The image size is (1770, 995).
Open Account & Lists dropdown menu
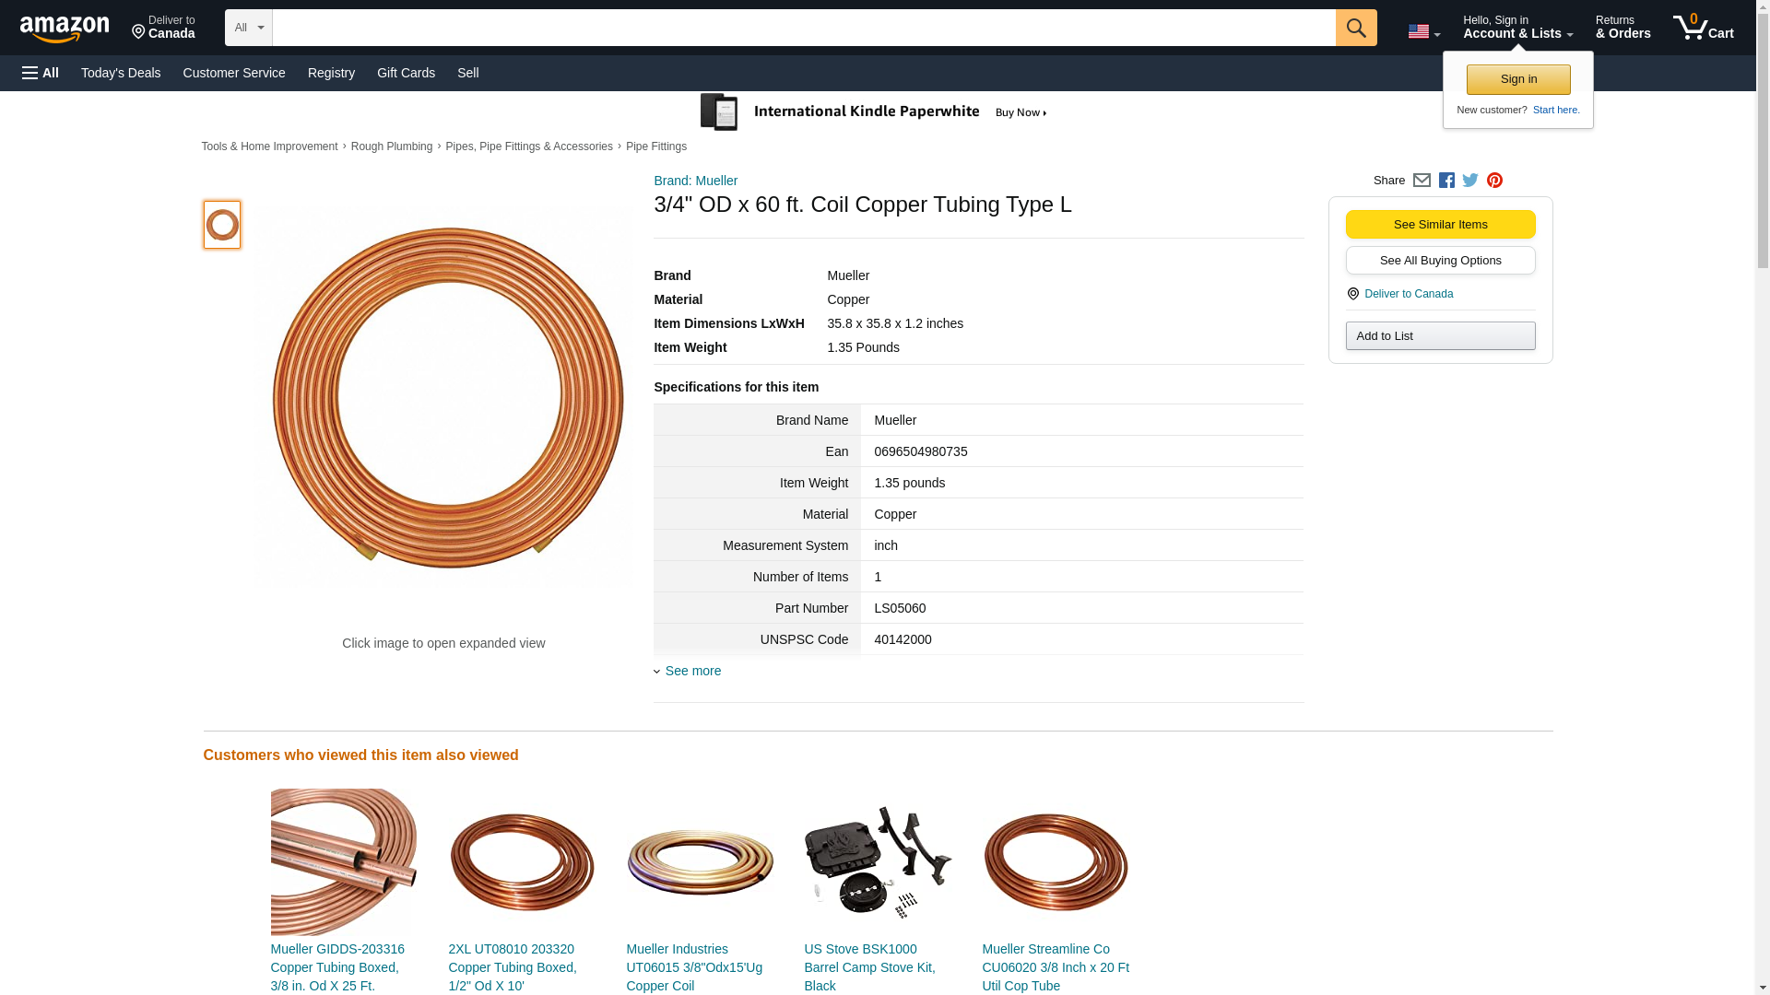pyautogui.click(x=1517, y=28)
